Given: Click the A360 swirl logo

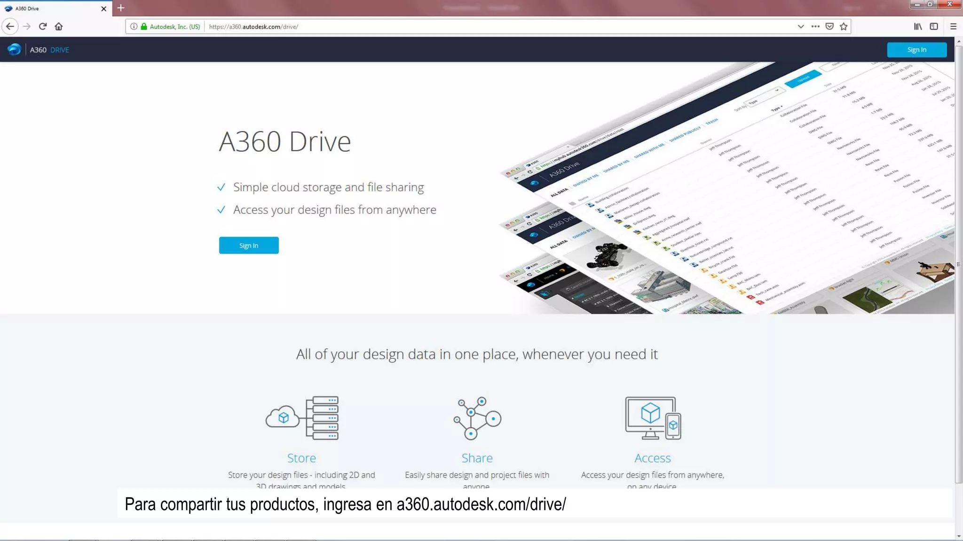Looking at the screenshot, I should pos(14,49).
